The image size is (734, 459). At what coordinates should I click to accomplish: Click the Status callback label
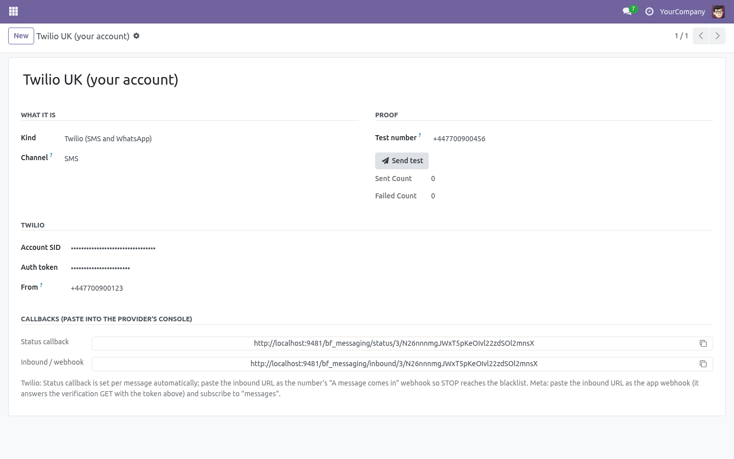pos(45,342)
